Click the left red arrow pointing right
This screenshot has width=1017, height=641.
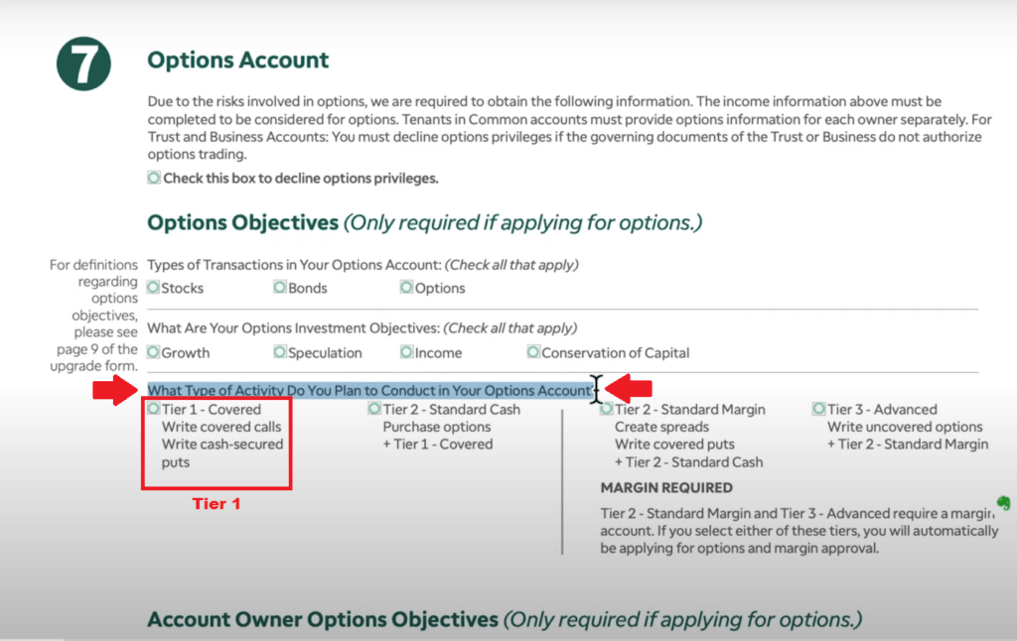click(x=115, y=390)
